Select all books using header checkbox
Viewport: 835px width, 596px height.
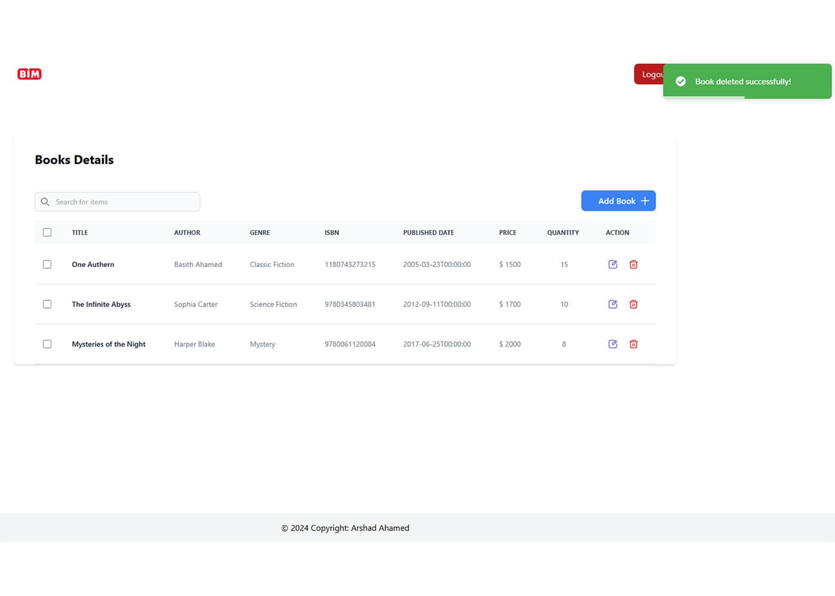tap(47, 232)
